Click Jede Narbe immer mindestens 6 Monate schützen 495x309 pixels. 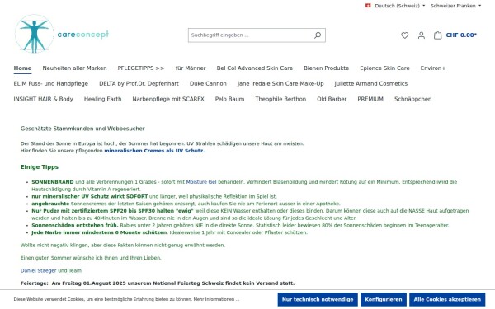point(99,232)
